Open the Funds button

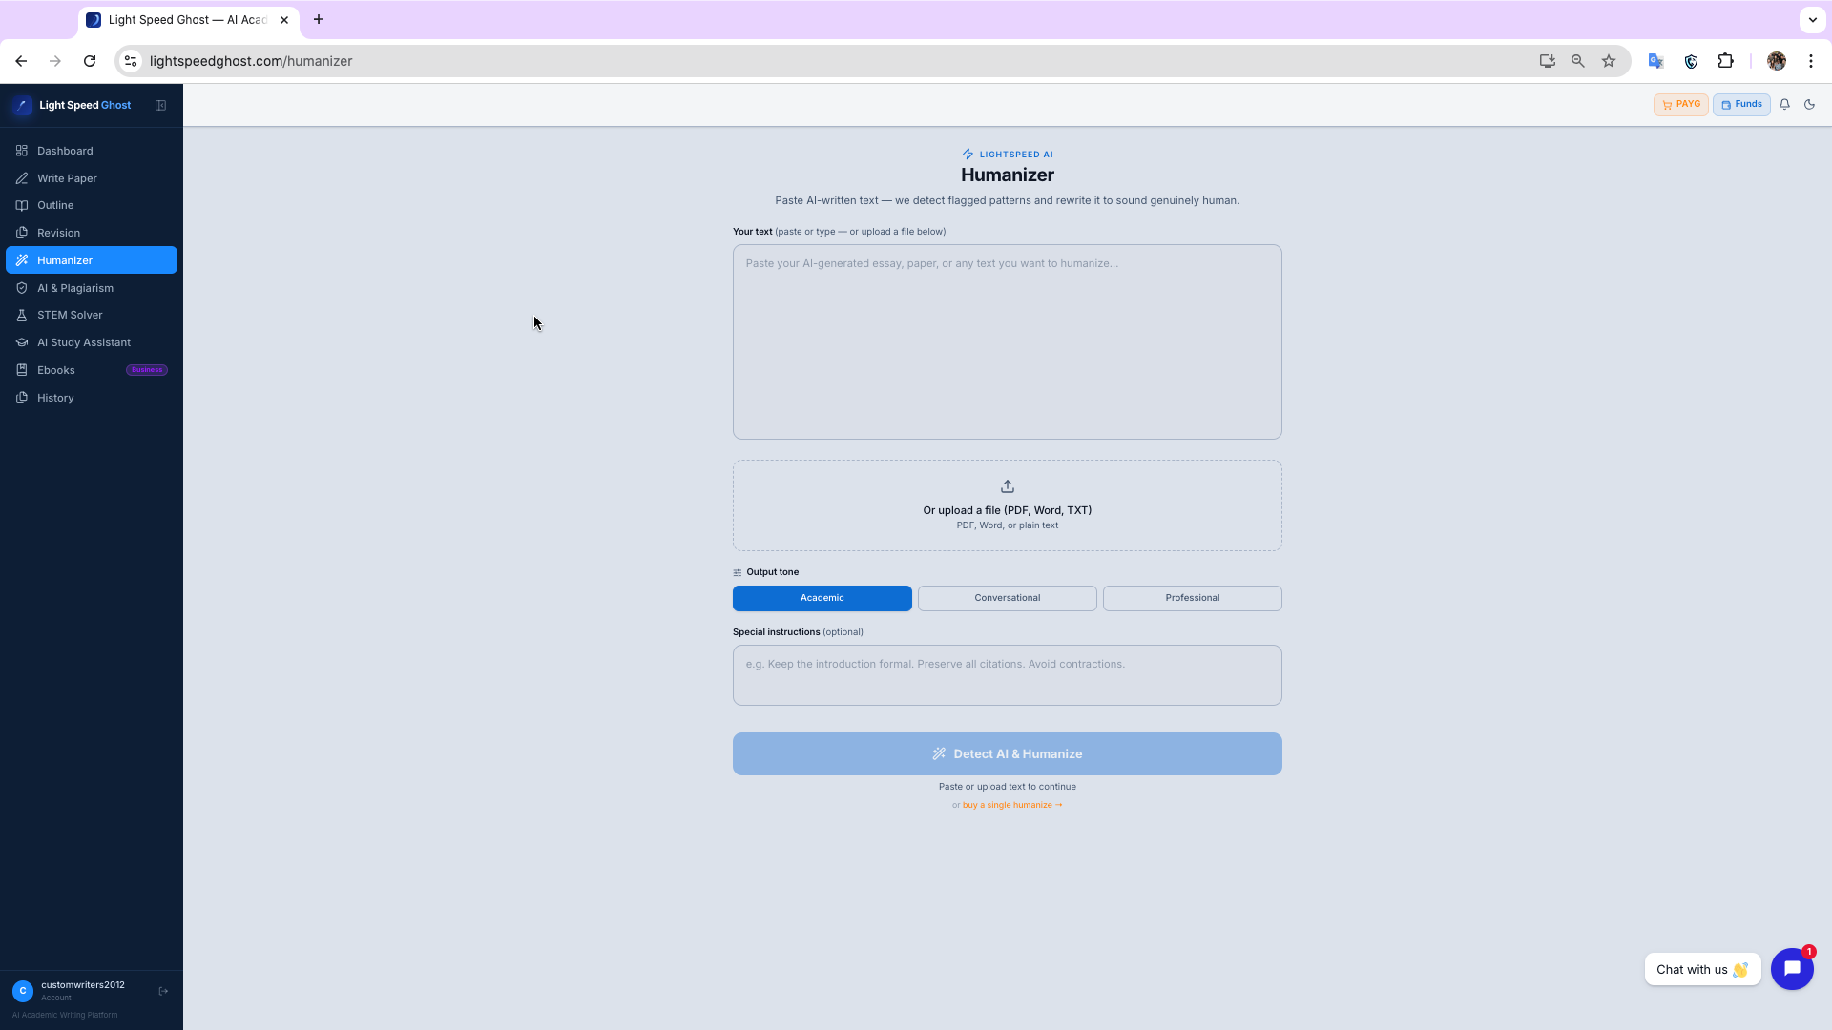click(1741, 105)
